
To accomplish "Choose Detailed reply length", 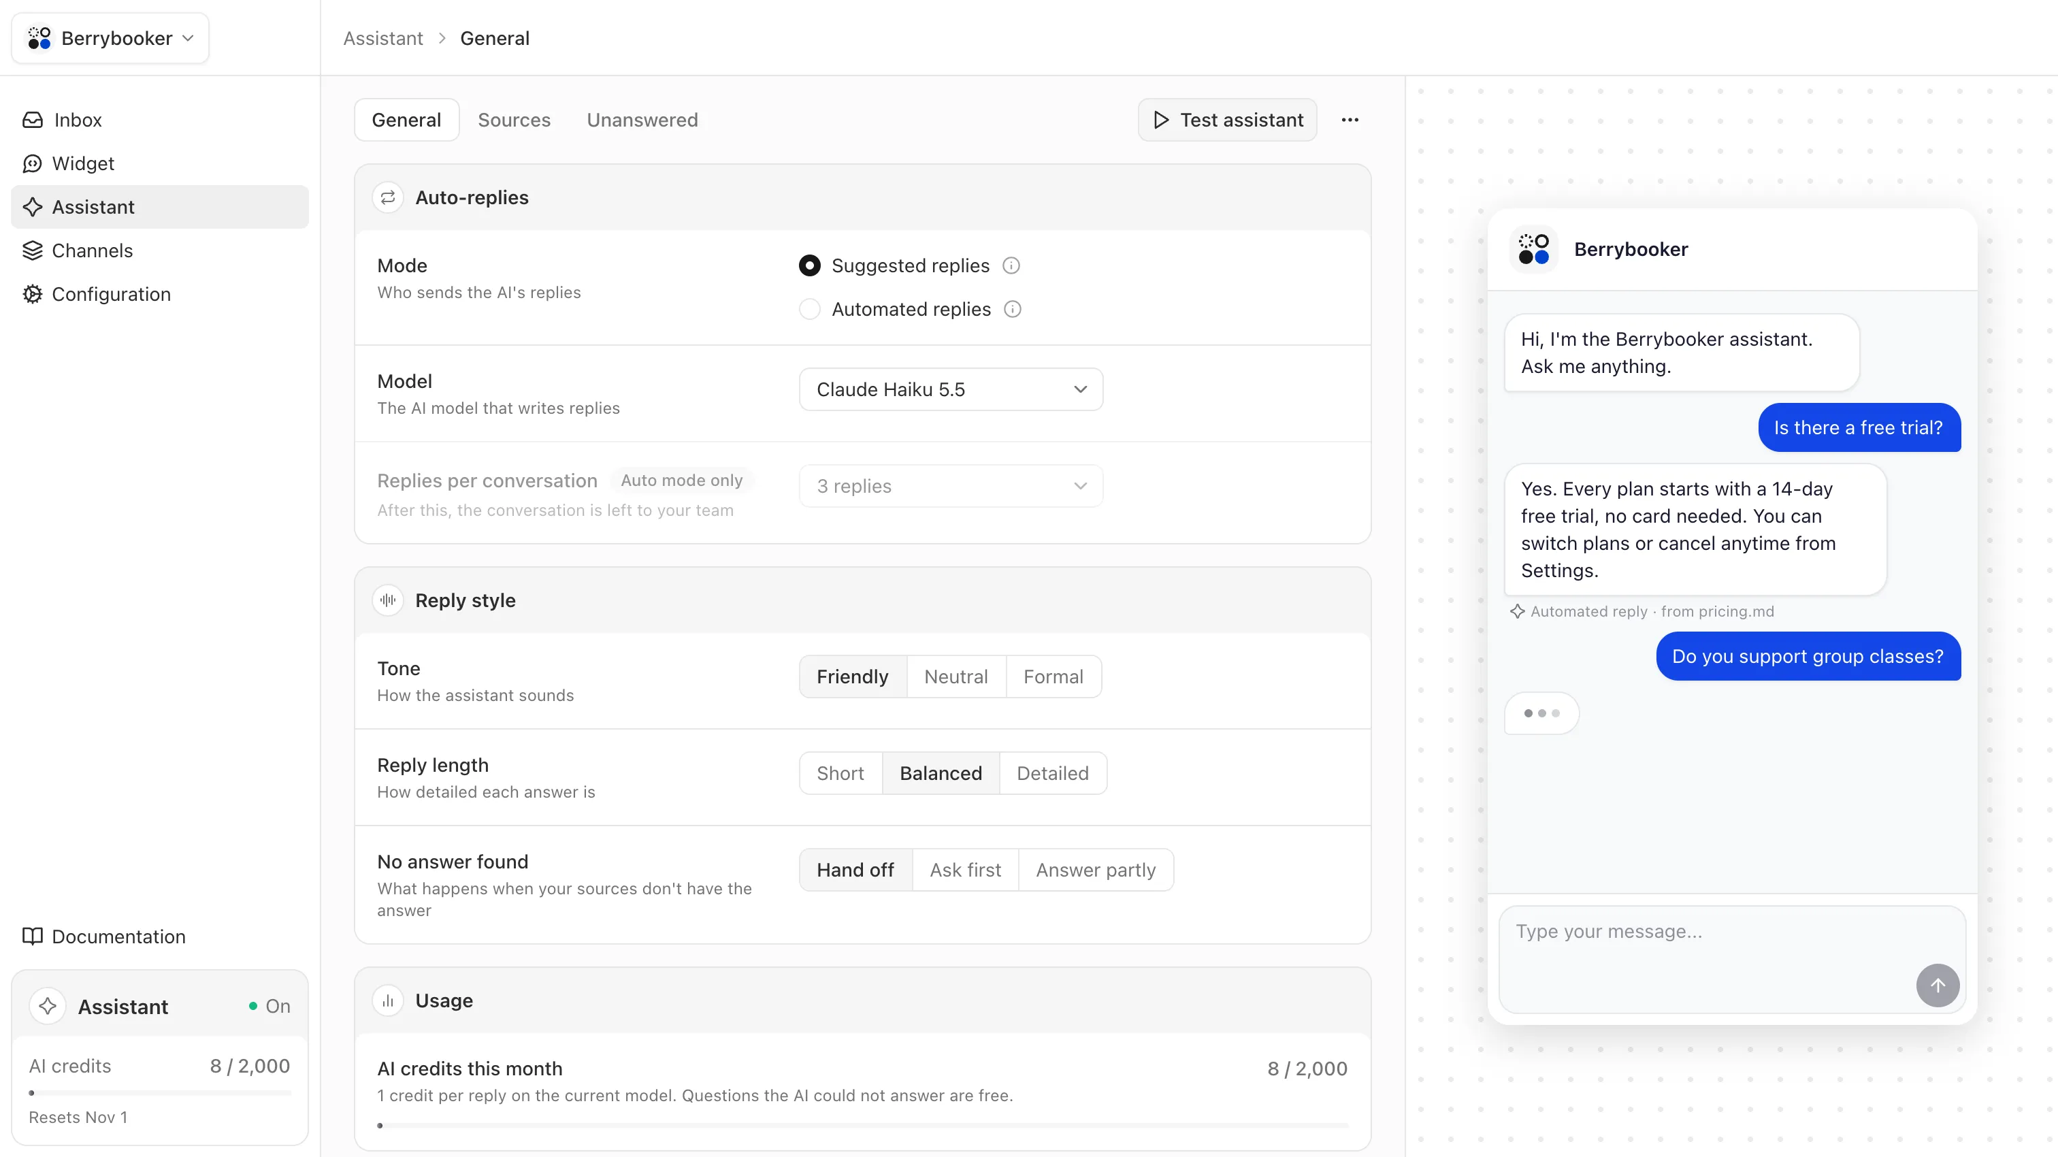I will [x=1053, y=773].
